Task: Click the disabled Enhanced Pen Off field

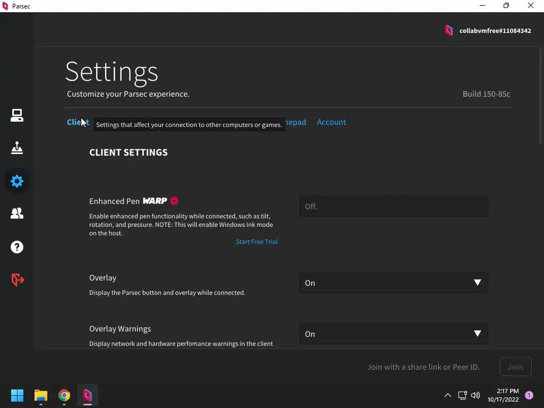Action: (394, 207)
